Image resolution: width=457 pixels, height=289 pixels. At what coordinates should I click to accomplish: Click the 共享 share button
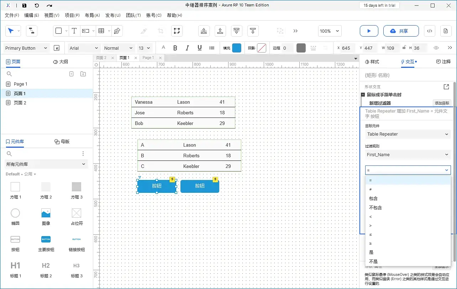point(401,31)
